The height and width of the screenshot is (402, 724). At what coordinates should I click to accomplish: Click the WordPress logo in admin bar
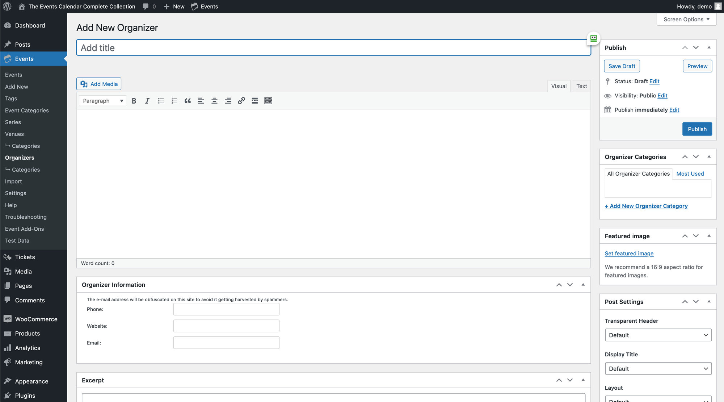pos(7,7)
